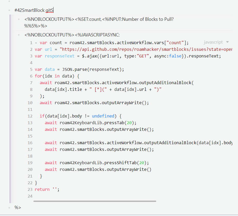Click the GitHub issues URL on line 2
The image size is (238, 216).
[144, 49]
